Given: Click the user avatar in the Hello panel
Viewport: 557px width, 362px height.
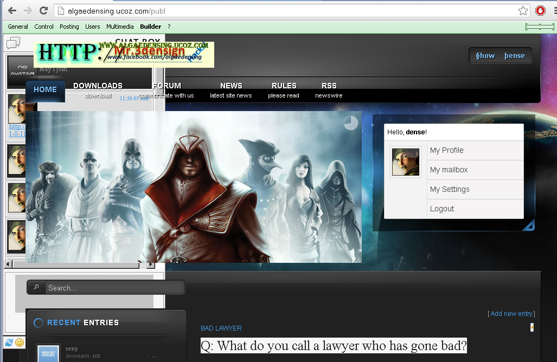Looking at the screenshot, I should coord(406,162).
